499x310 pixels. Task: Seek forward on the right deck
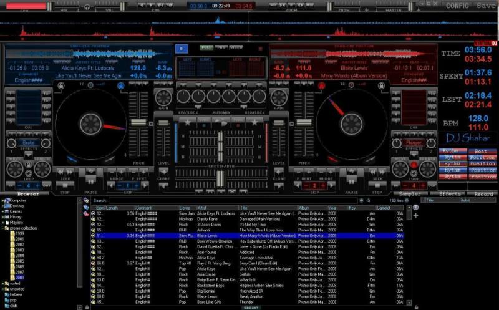pyautogui.click(x=382, y=172)
